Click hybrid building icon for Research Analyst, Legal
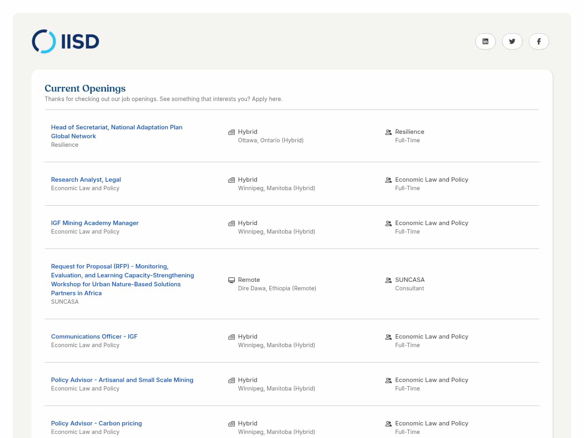Viewport: 584px width, 438px height. pos(232,180)
